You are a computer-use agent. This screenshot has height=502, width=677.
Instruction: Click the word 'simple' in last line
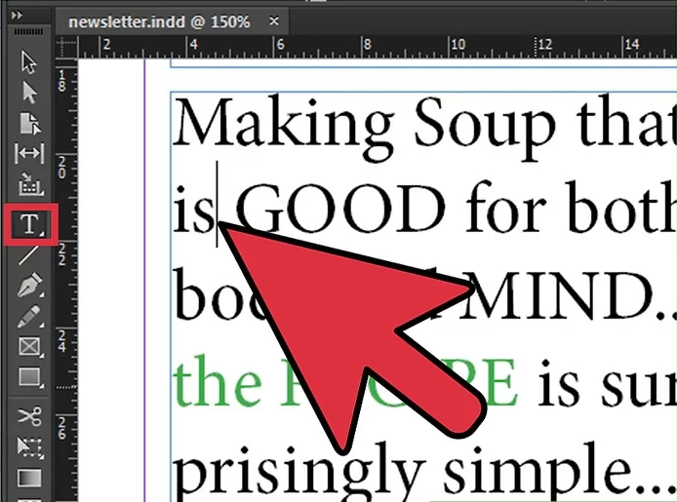(539, 472)
